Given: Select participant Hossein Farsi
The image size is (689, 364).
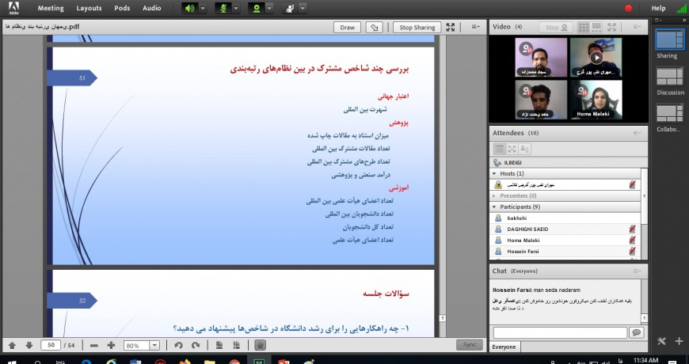Looking at the screenshot, I should click(565, 252).
